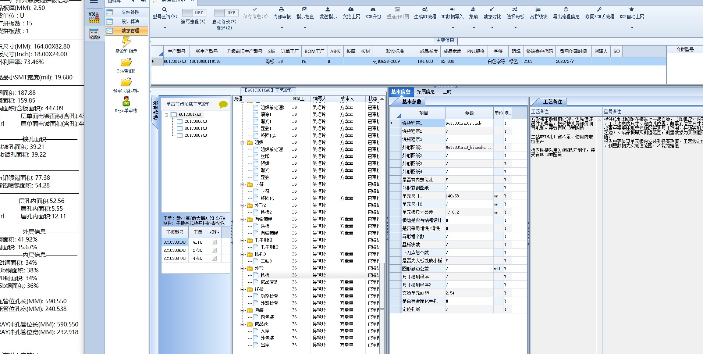
Task: Select 二钻3 in the process tree
Action: pos(266,261)
